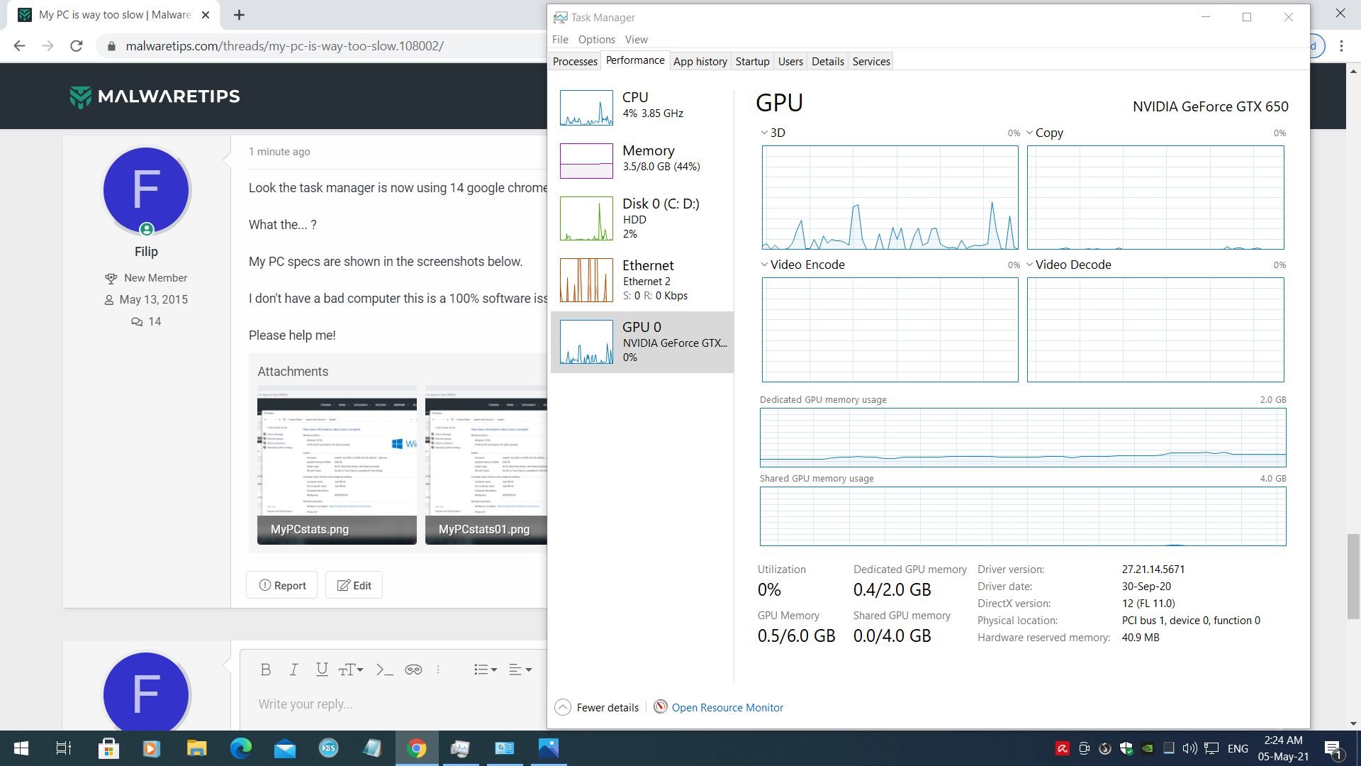
Task: Click the MalwareTips logo
Action: (x=155, y=96)
